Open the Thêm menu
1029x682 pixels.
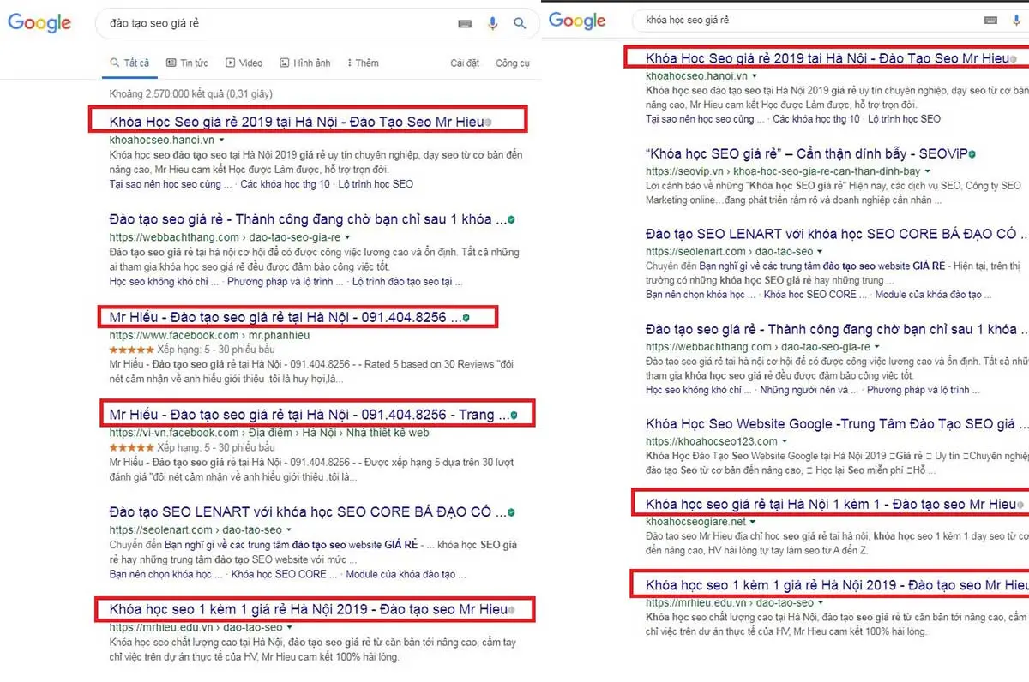[363, 63]
